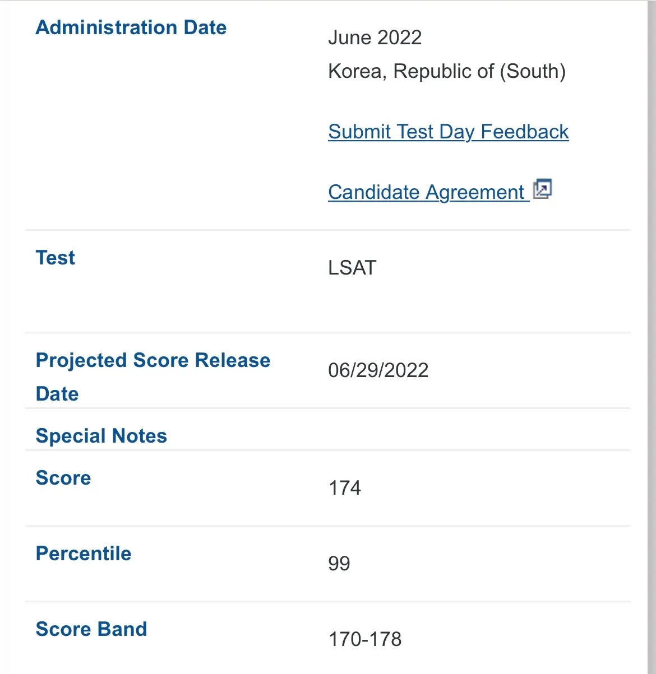Click the Special Notes label

click(101, 436)
